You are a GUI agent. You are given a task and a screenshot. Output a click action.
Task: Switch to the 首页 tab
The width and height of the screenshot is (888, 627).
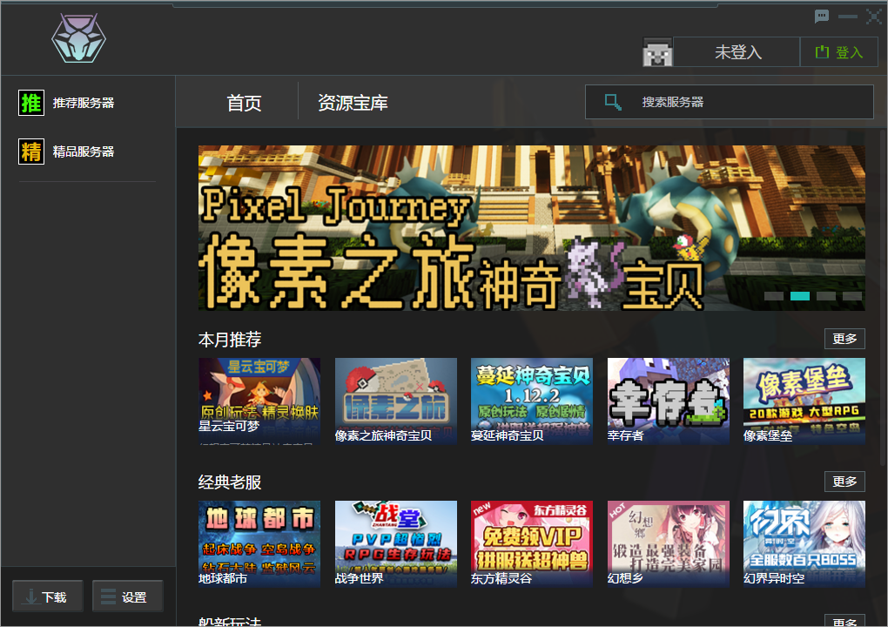[x=246, y=101]
